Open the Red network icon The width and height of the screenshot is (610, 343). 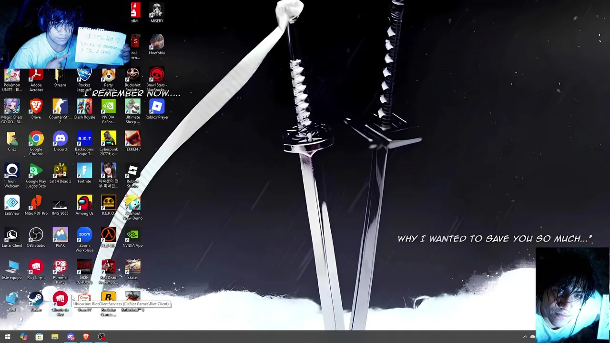point(12,302)
